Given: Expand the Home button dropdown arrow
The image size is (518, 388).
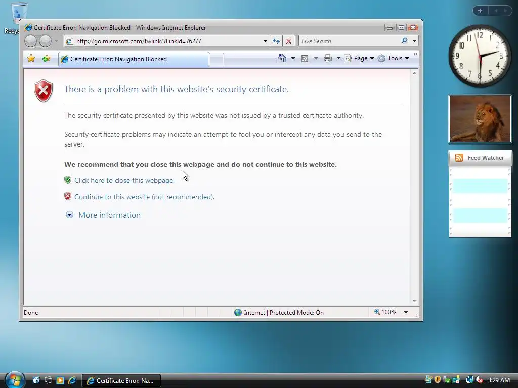Looking at the screenshot, I should (293, 58).
